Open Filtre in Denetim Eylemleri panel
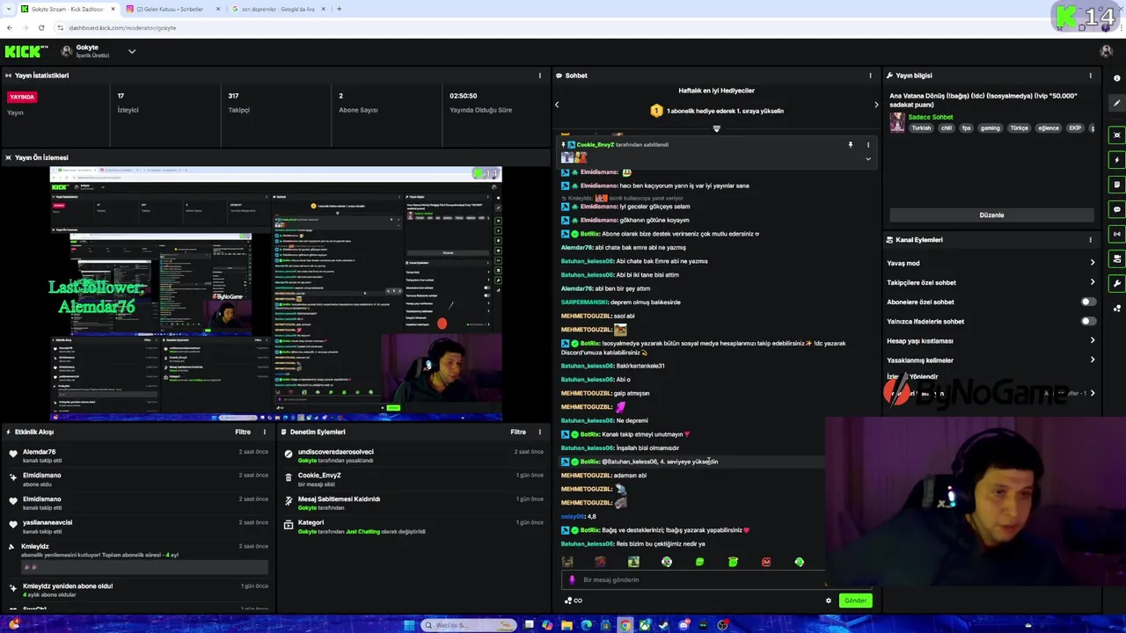 (518, 432)
